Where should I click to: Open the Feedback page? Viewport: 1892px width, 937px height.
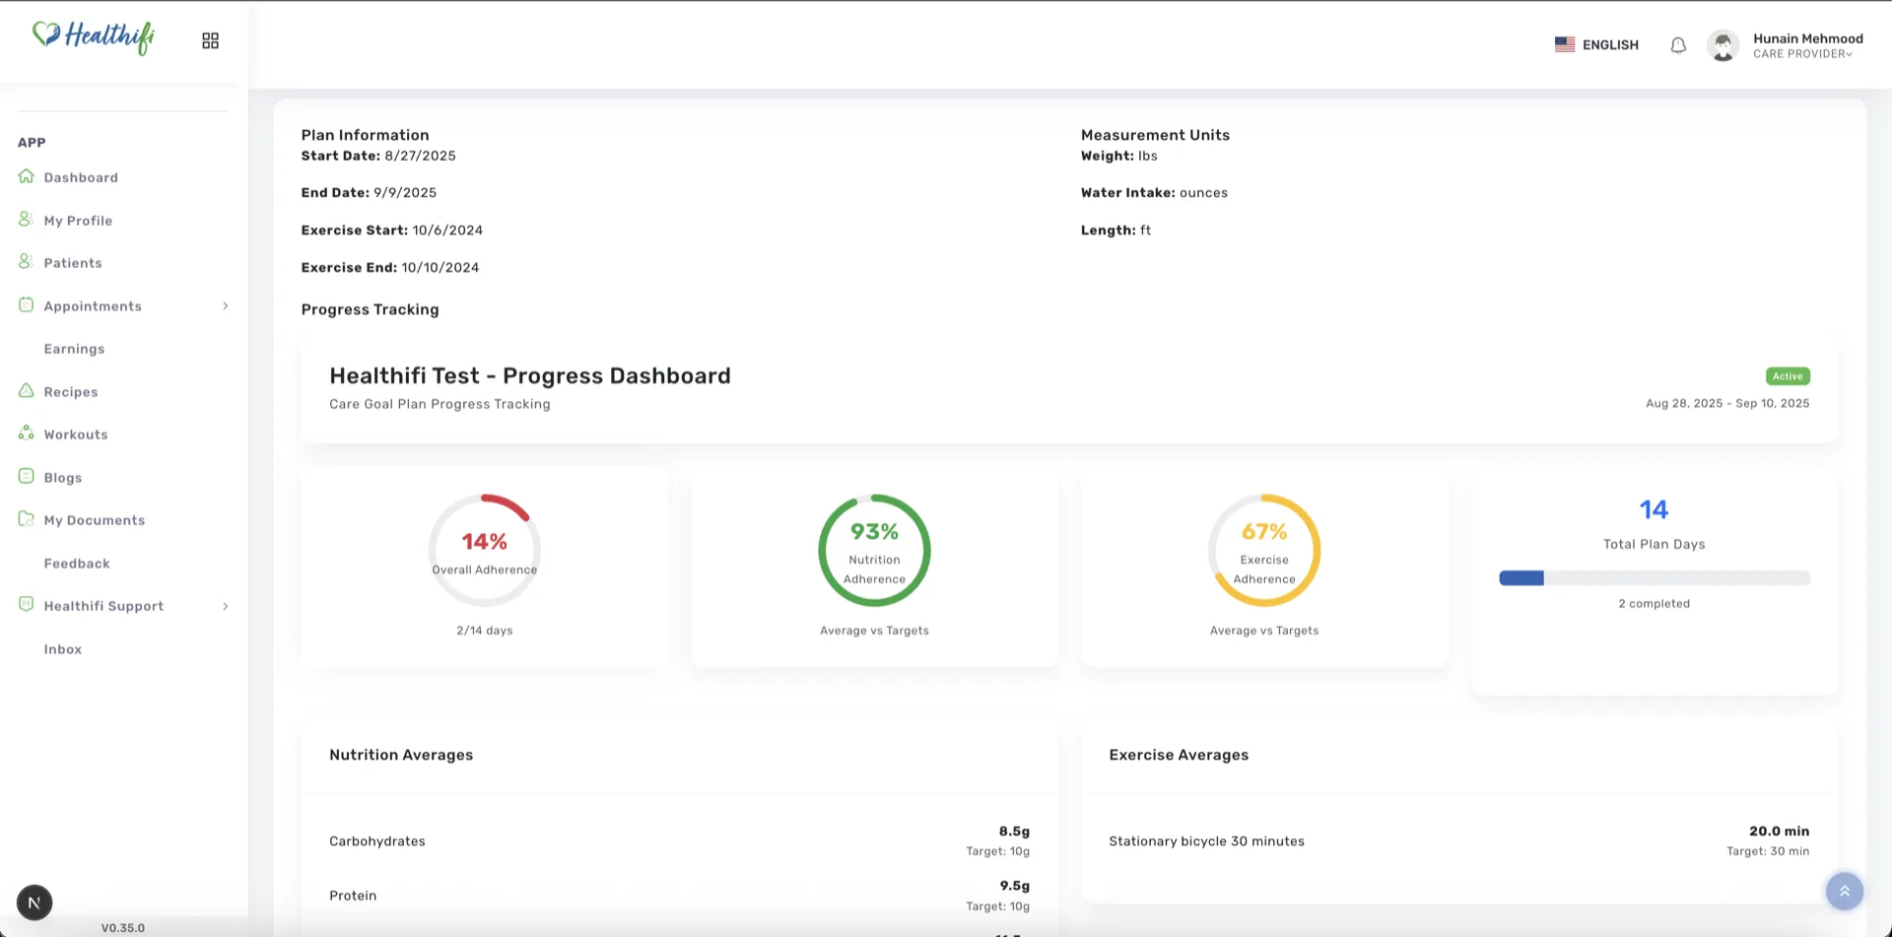pos(77,564)
